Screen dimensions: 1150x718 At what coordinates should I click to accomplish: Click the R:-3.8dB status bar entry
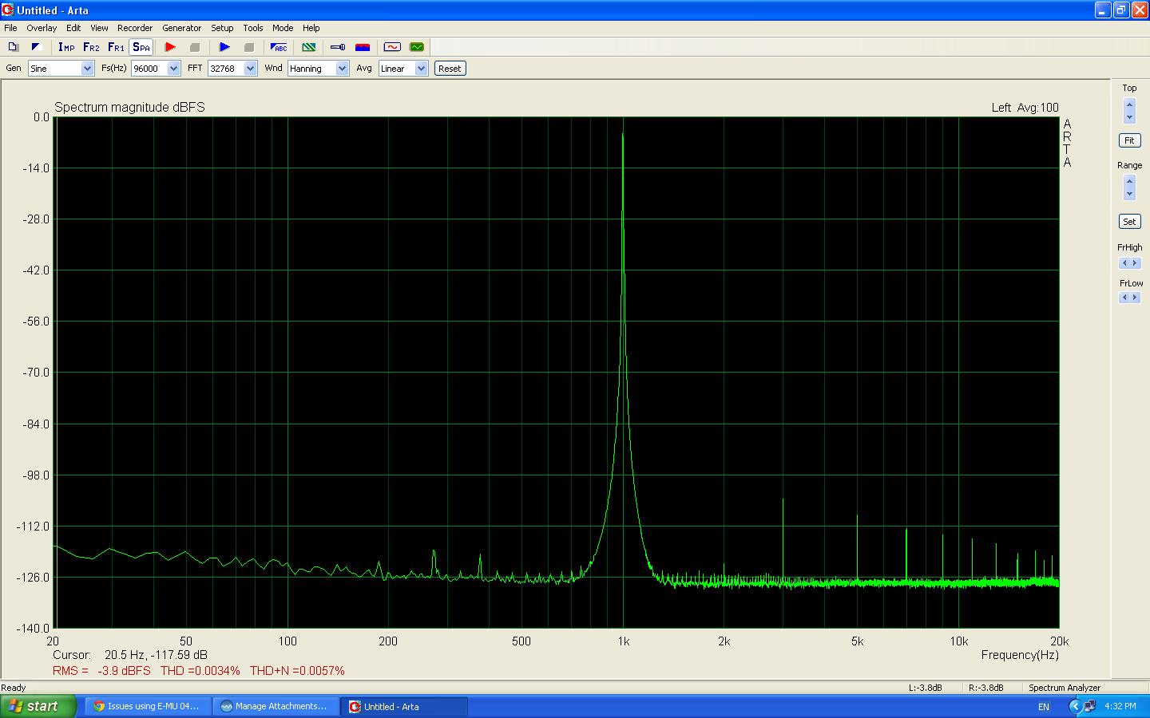click(x=985, y=688)
